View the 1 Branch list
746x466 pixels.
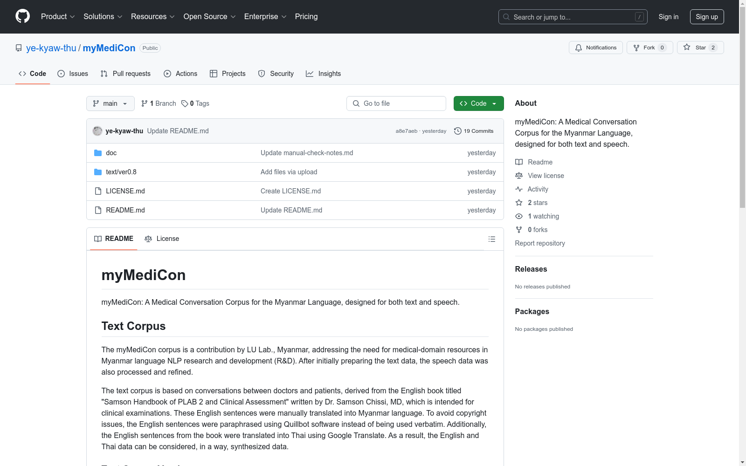[159, 103]
